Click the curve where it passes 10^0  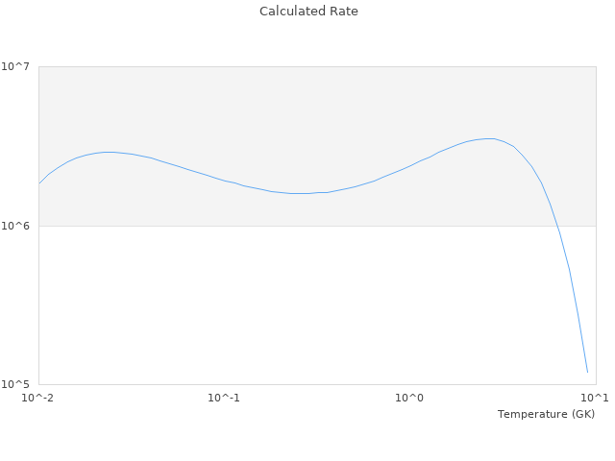point(409,165)
